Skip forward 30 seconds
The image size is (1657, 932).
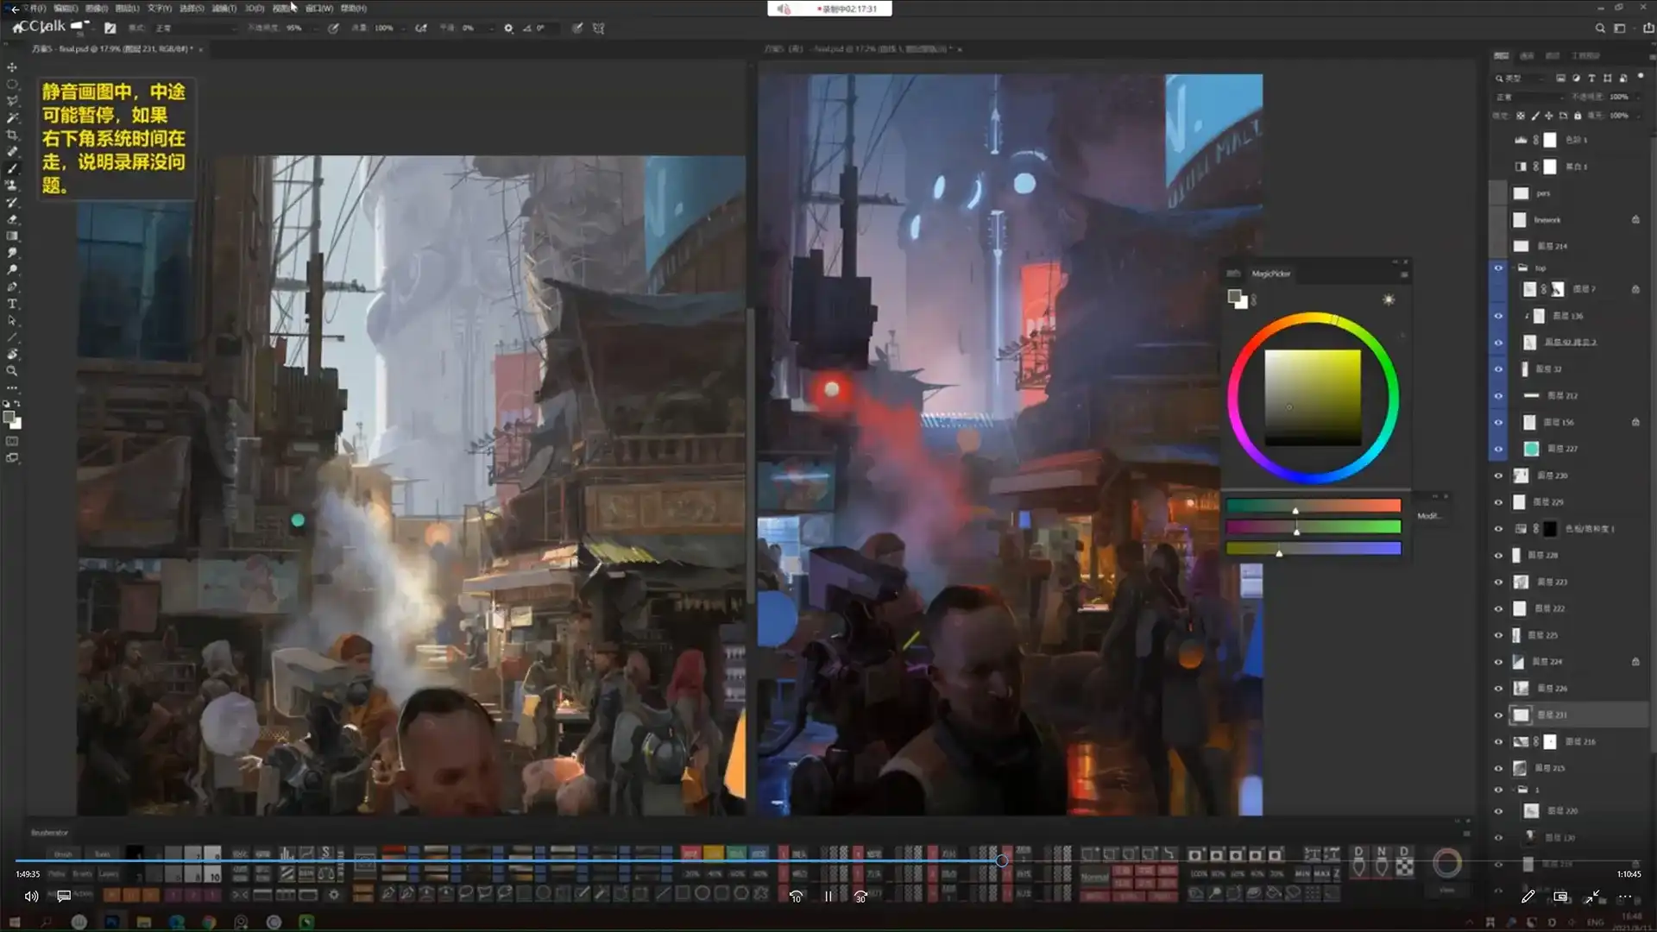coord(860,897)
